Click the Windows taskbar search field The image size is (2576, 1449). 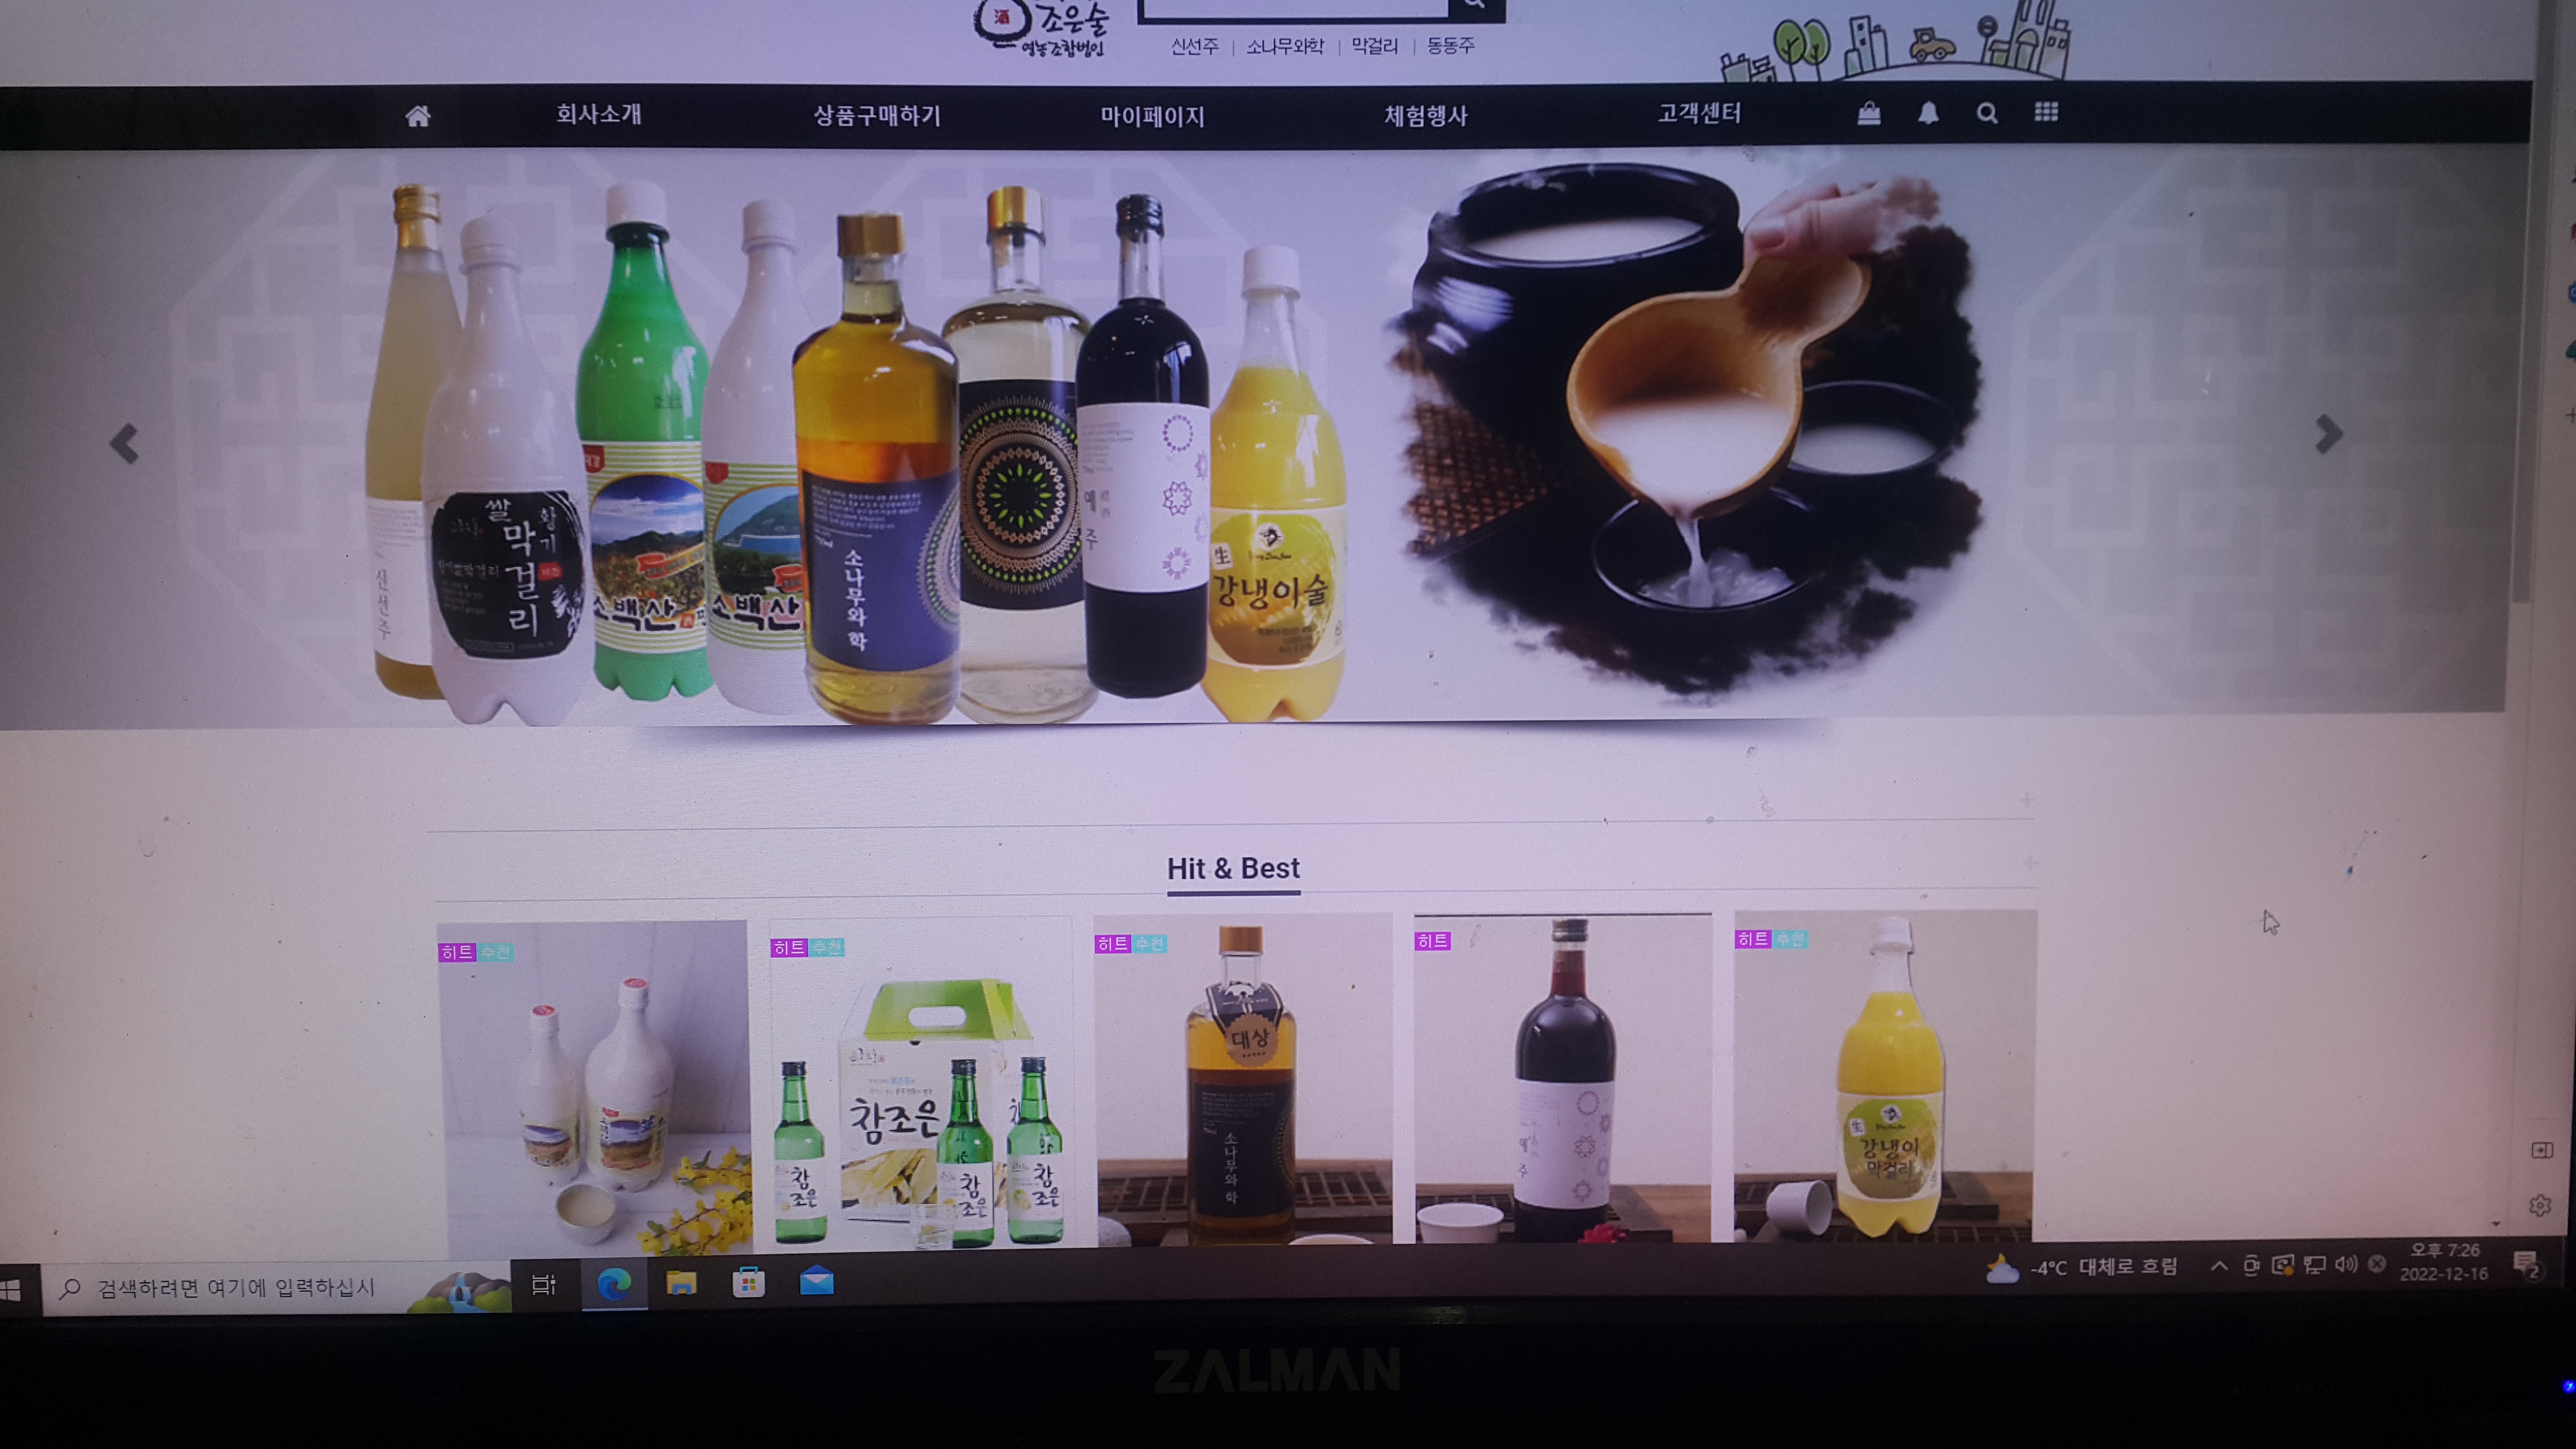pyautogui.click(x=236, y=1288)
